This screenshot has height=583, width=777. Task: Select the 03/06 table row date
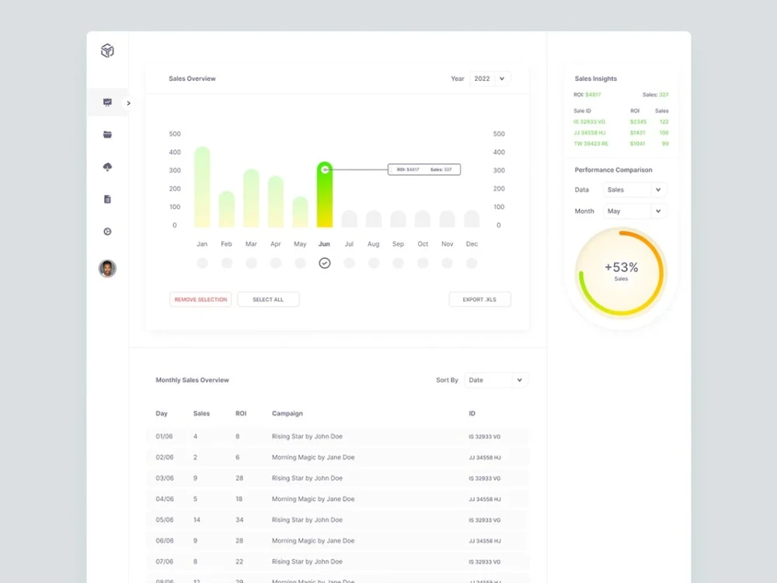tap(165, 478)
